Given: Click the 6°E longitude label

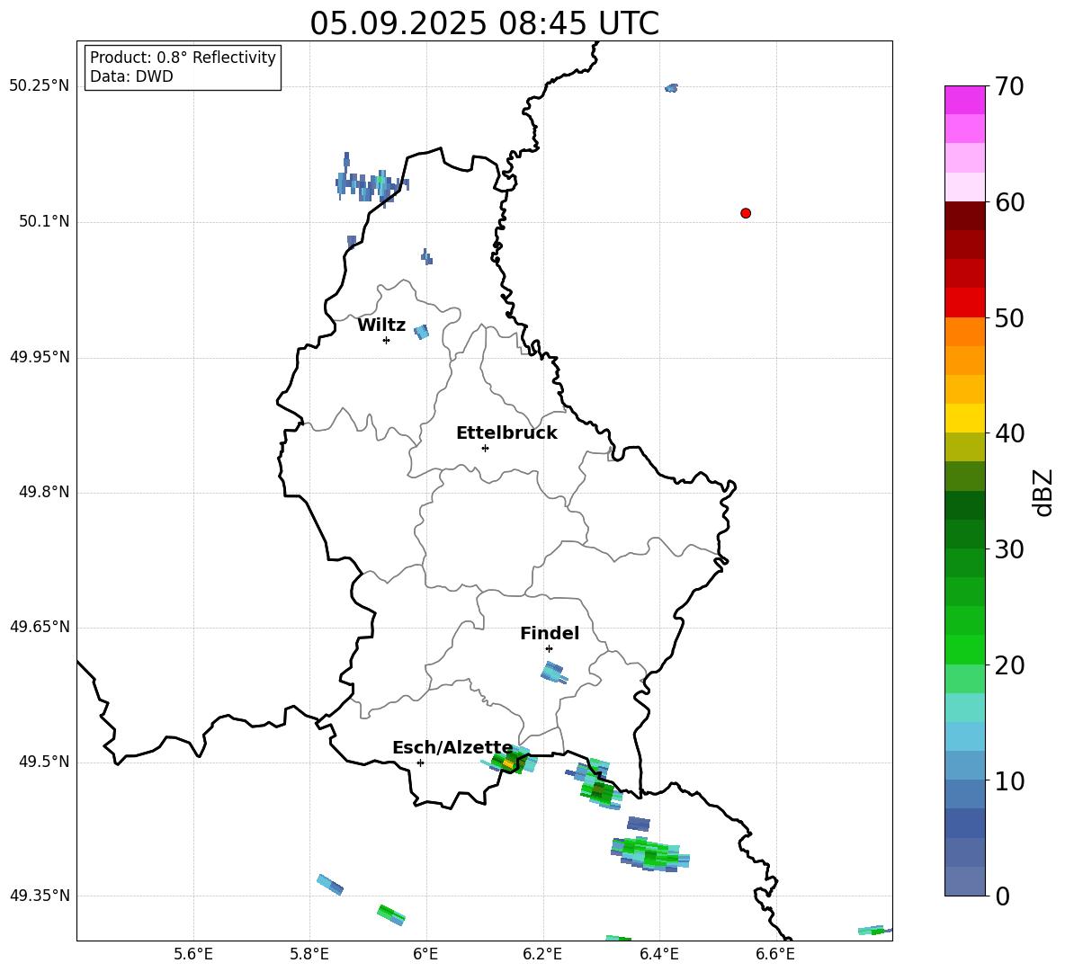Looking at the screenshot, I should (425, 954).
